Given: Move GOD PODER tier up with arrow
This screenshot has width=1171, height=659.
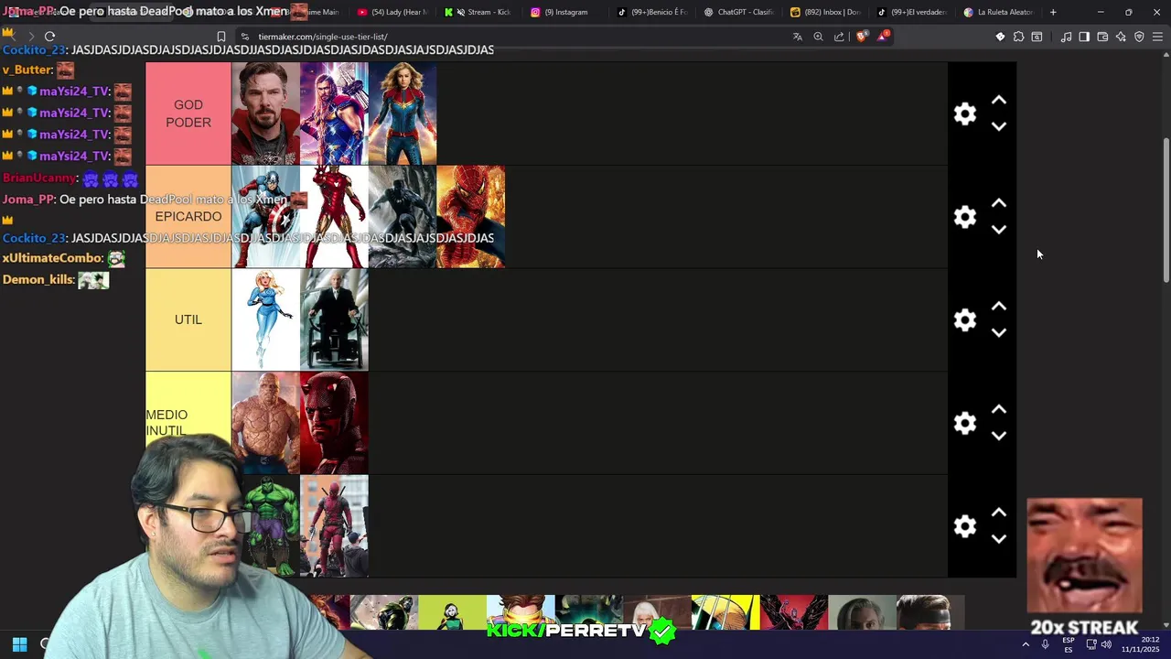Looking at the screenshot, I should (999, 100).
